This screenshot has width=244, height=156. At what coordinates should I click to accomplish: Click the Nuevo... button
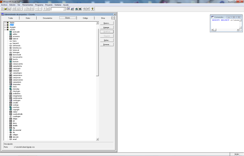coord(107,23)
